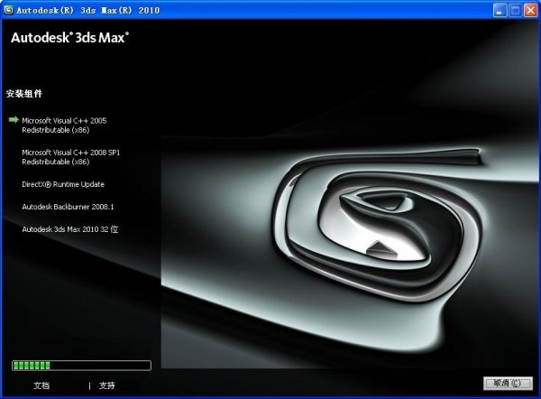Click the empty part of the progress bar
The height and width of the screenshot is (399, 541).
point(99,366)
